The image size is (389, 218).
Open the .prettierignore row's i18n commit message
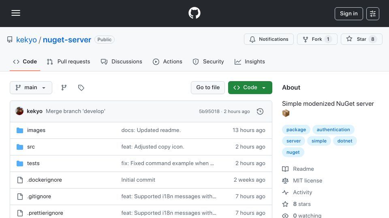(169, 213)
